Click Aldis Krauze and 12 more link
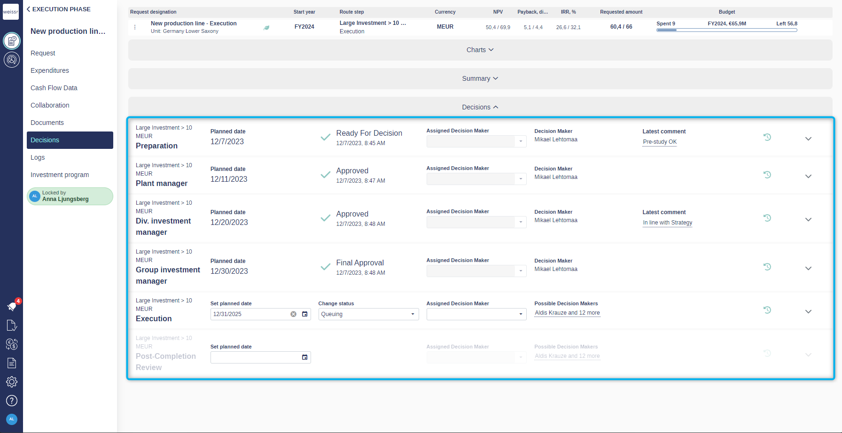Viewport: 842px width, 433px height. 567,313
